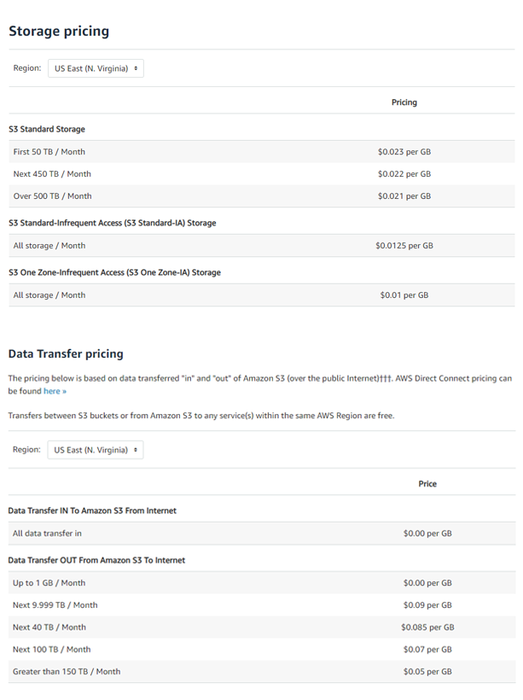Click the '$0.01 per GB' price cell
This screenshot has width=523, height=700.
[x=404, y=295]
